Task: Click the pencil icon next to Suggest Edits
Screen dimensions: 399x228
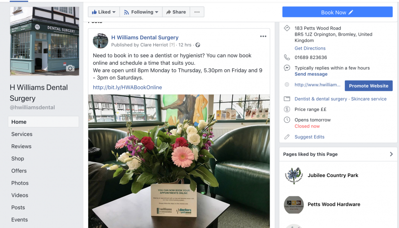Action: click(x=287, y=137)
